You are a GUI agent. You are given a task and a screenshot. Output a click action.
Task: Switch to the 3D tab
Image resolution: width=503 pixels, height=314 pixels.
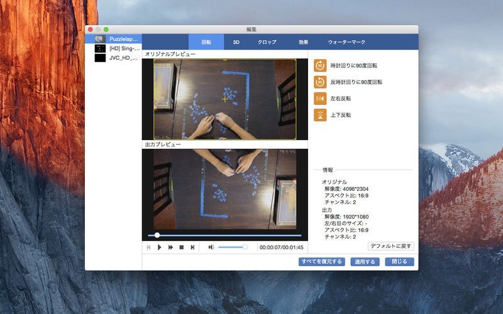pos(236,42)
